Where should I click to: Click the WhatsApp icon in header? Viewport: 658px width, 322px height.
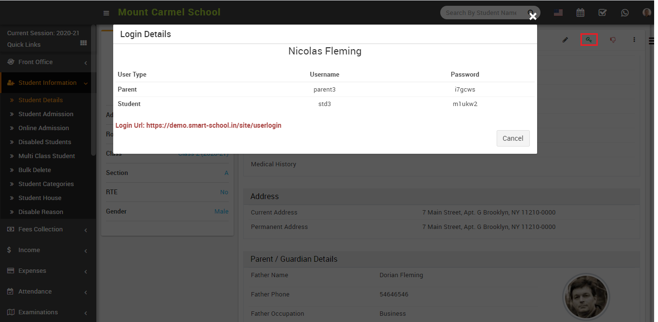[x=625, y=13]
